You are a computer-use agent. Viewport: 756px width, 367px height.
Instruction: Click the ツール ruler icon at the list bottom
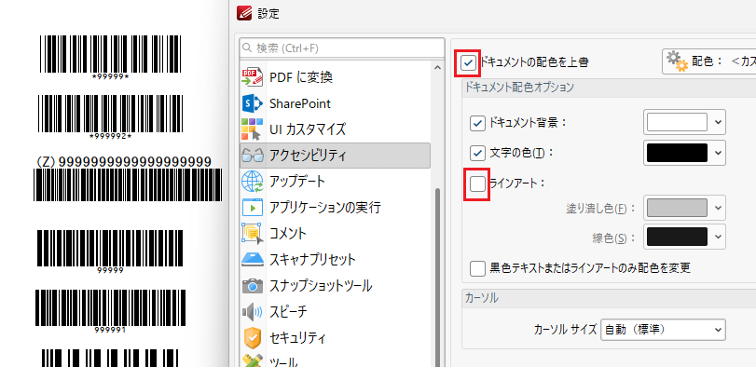253,361
